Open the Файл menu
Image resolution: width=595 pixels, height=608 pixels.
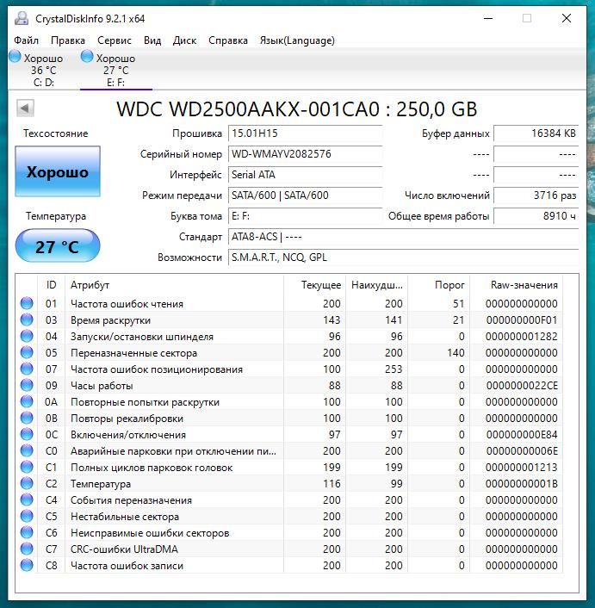pos(27,40)
